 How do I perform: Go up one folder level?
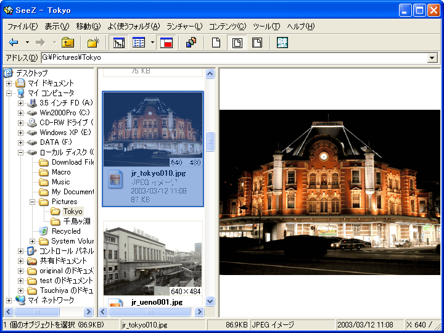pos(68,43)
